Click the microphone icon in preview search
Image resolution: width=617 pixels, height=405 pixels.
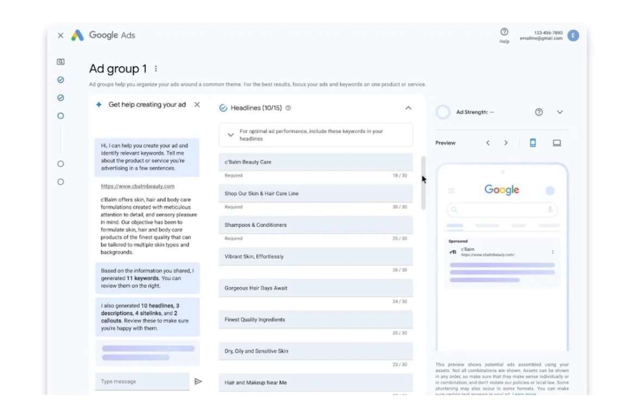click(550, 210)
